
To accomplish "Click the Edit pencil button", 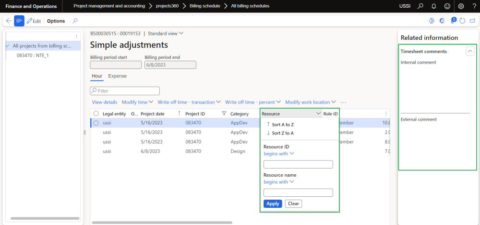I will [x=34, y=21].
